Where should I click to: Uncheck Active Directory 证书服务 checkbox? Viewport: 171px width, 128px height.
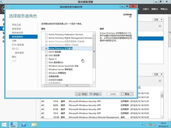(x=46, y=49)
